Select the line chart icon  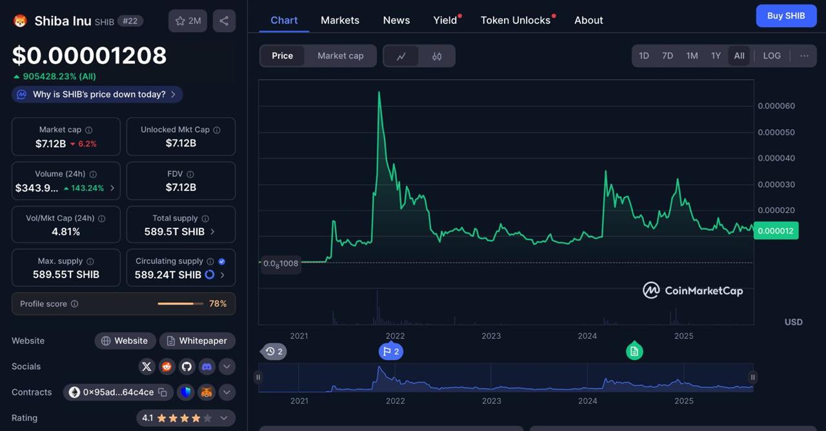(401, 56)
